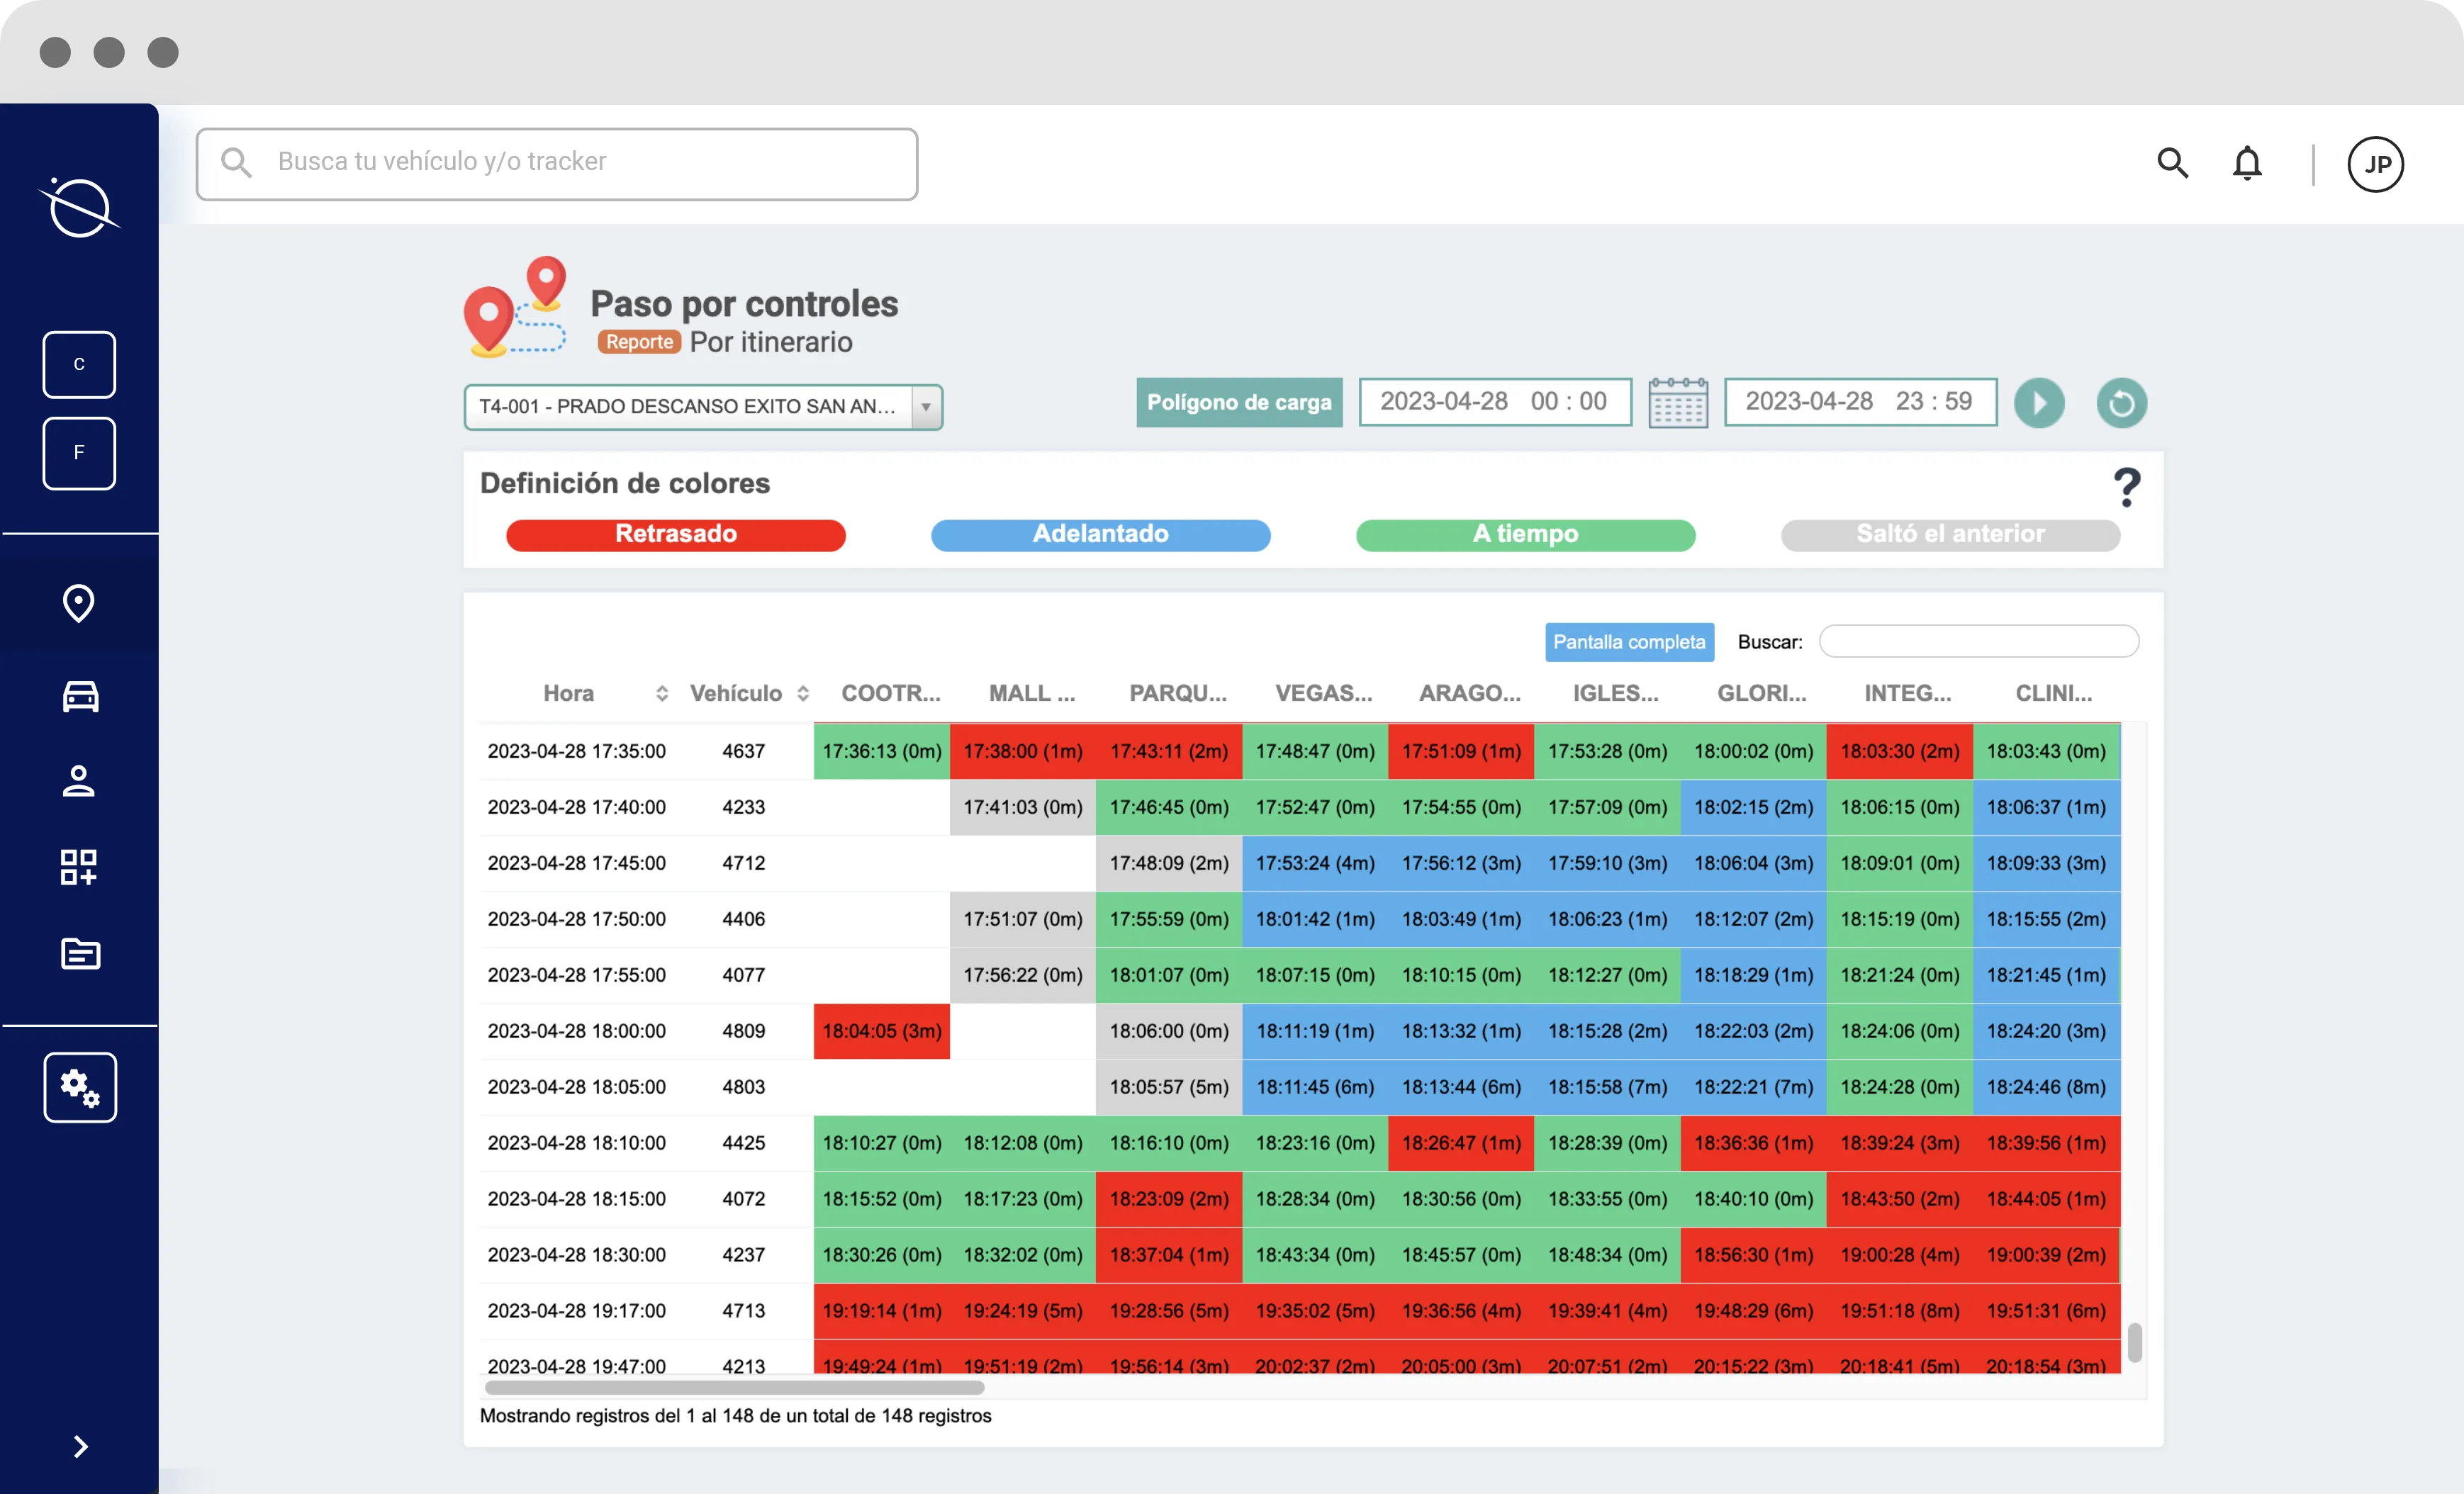Click the Pantalla completa button
The width and height of the screenshot is (2464, 1494).
pos(1629,642)
